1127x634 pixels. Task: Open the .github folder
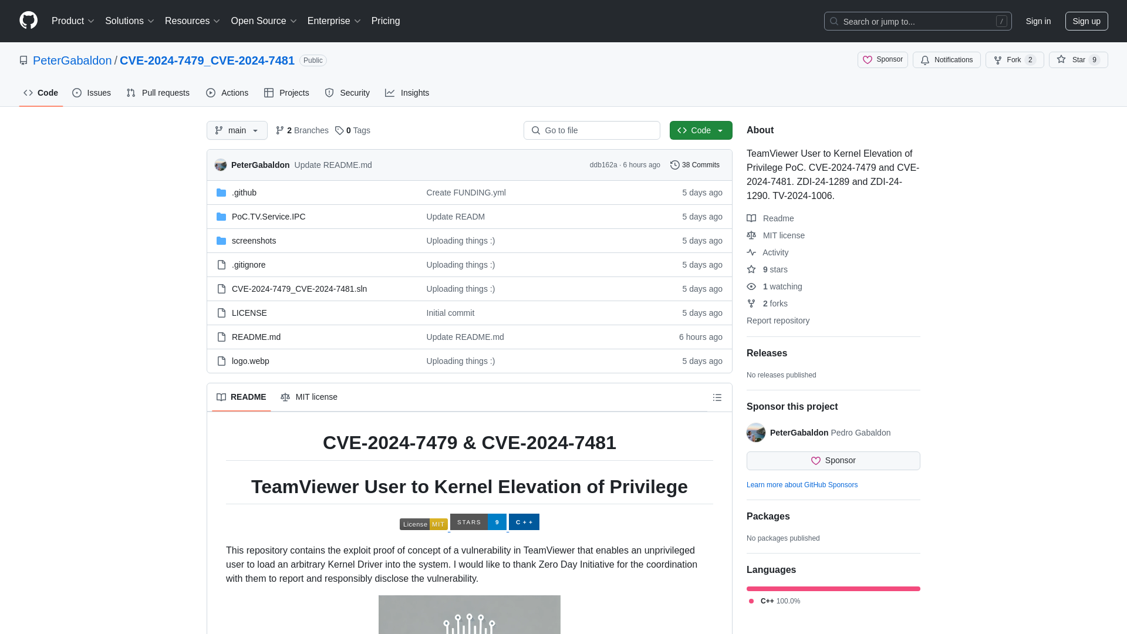(244, 193)
